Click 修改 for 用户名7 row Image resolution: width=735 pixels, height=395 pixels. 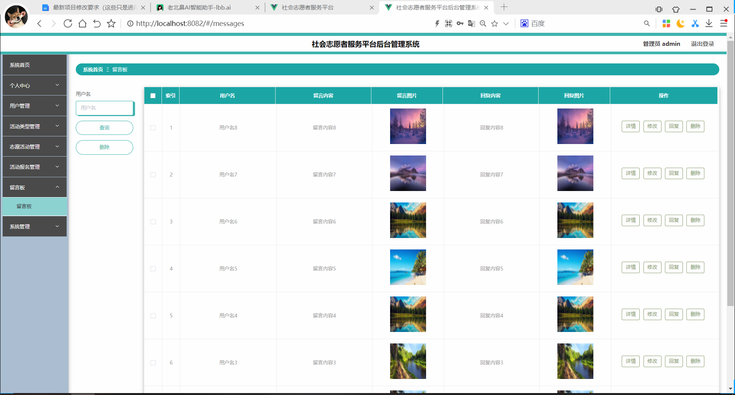pyautogui.click(x=652, y=173)
